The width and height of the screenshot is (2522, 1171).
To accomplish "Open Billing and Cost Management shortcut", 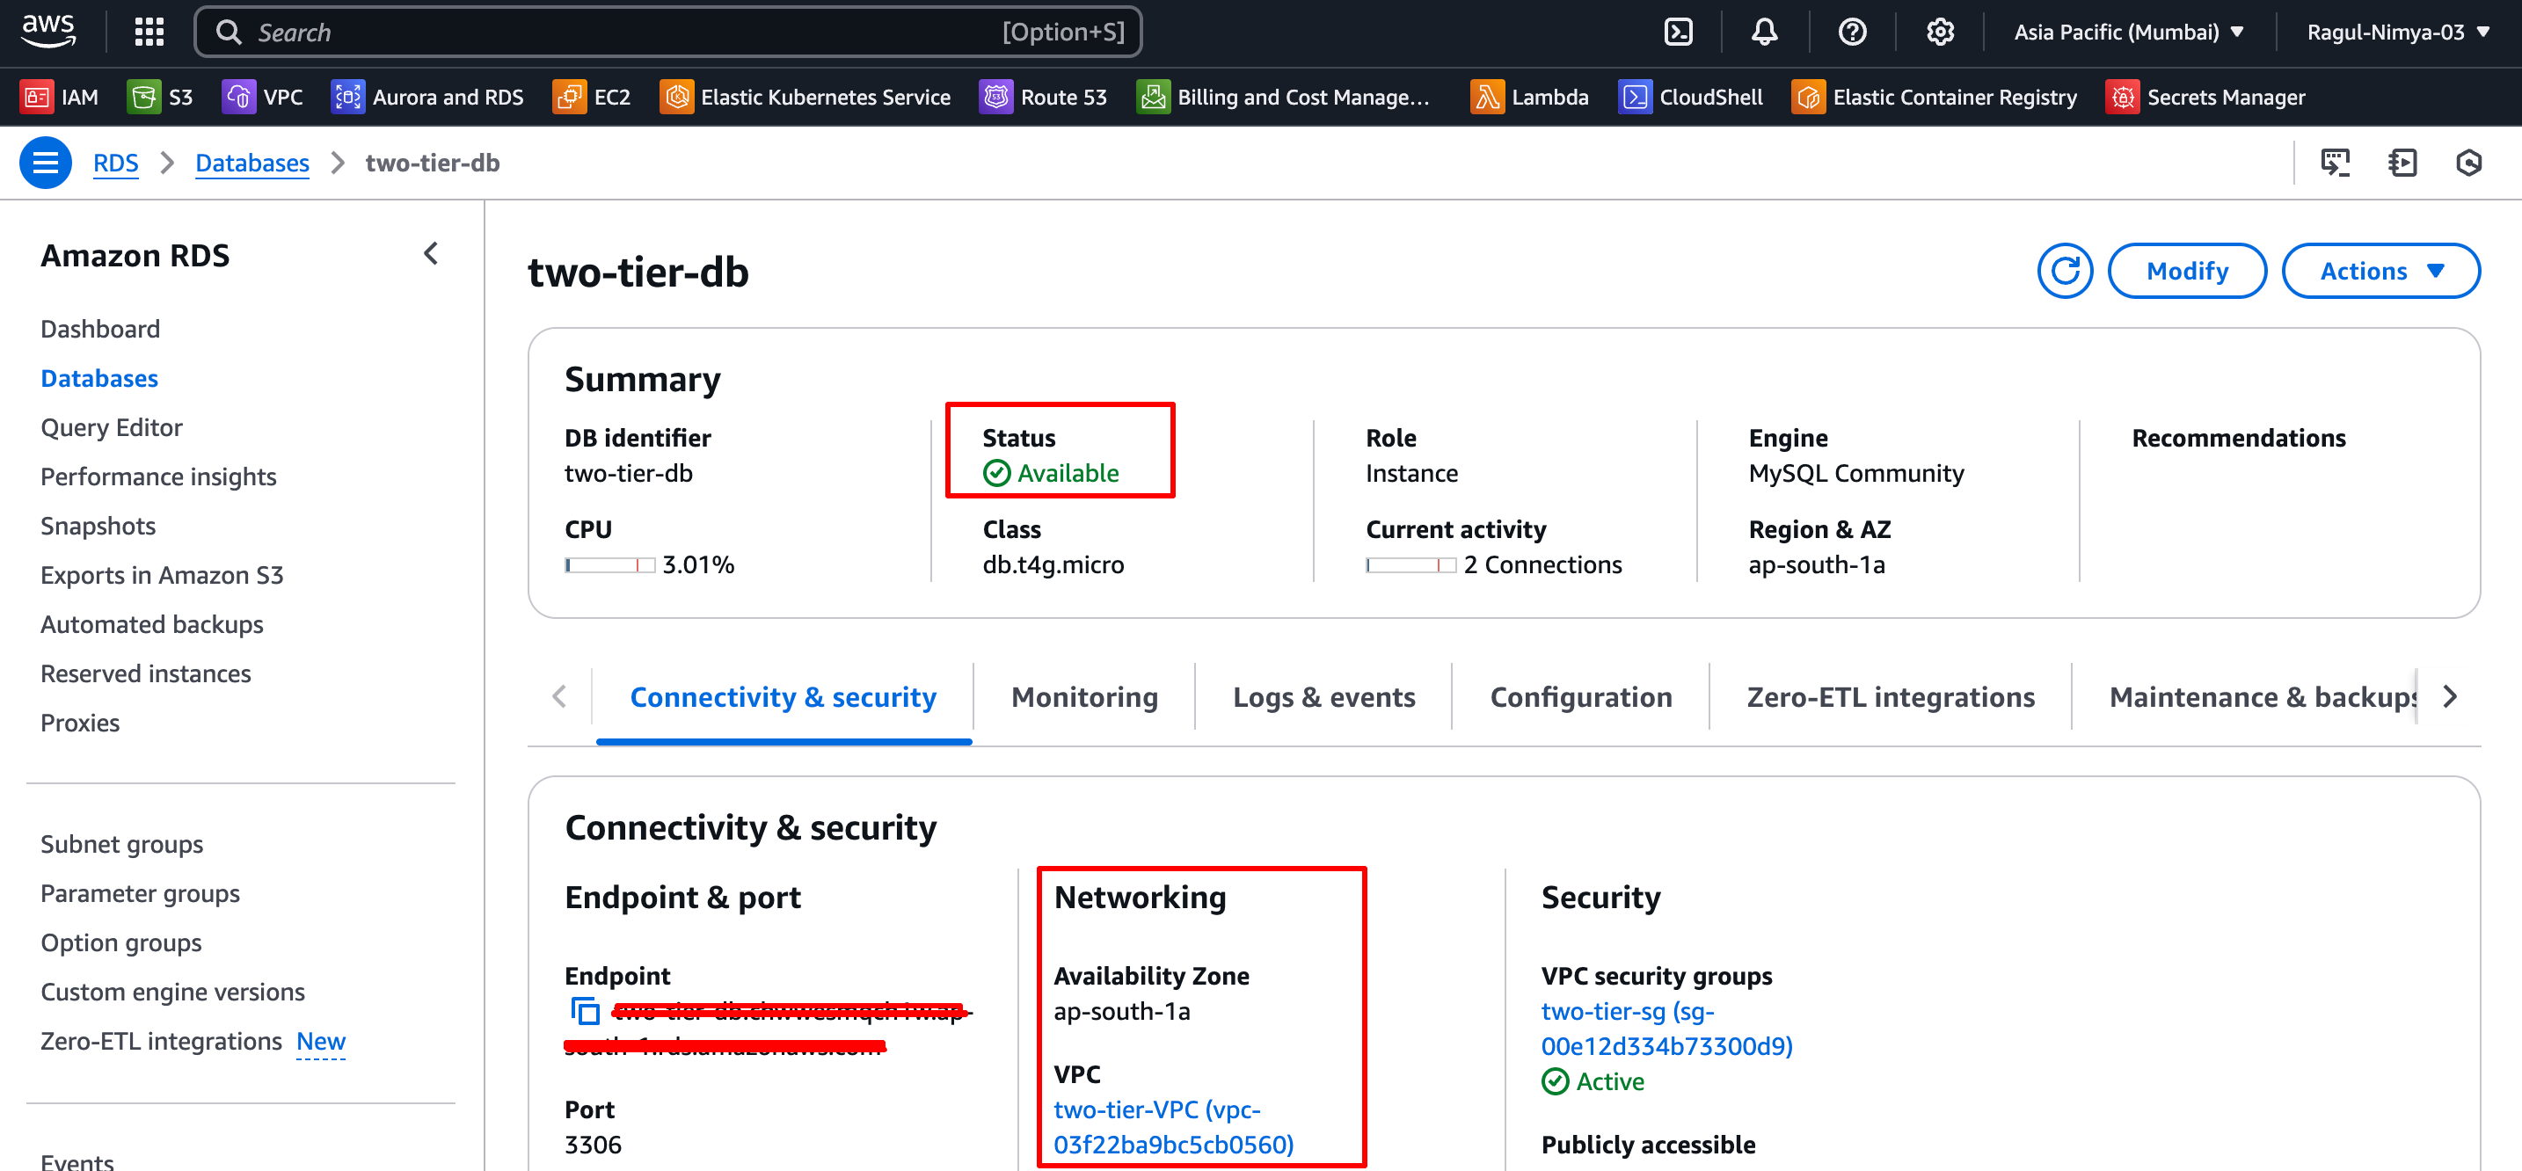I will [x=1282, y=97].
